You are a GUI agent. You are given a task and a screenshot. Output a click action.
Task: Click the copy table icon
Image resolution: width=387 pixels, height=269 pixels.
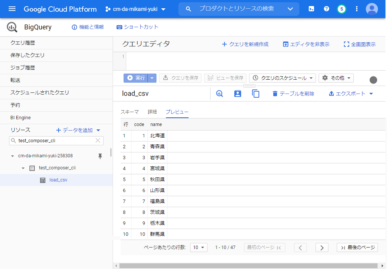255,93
